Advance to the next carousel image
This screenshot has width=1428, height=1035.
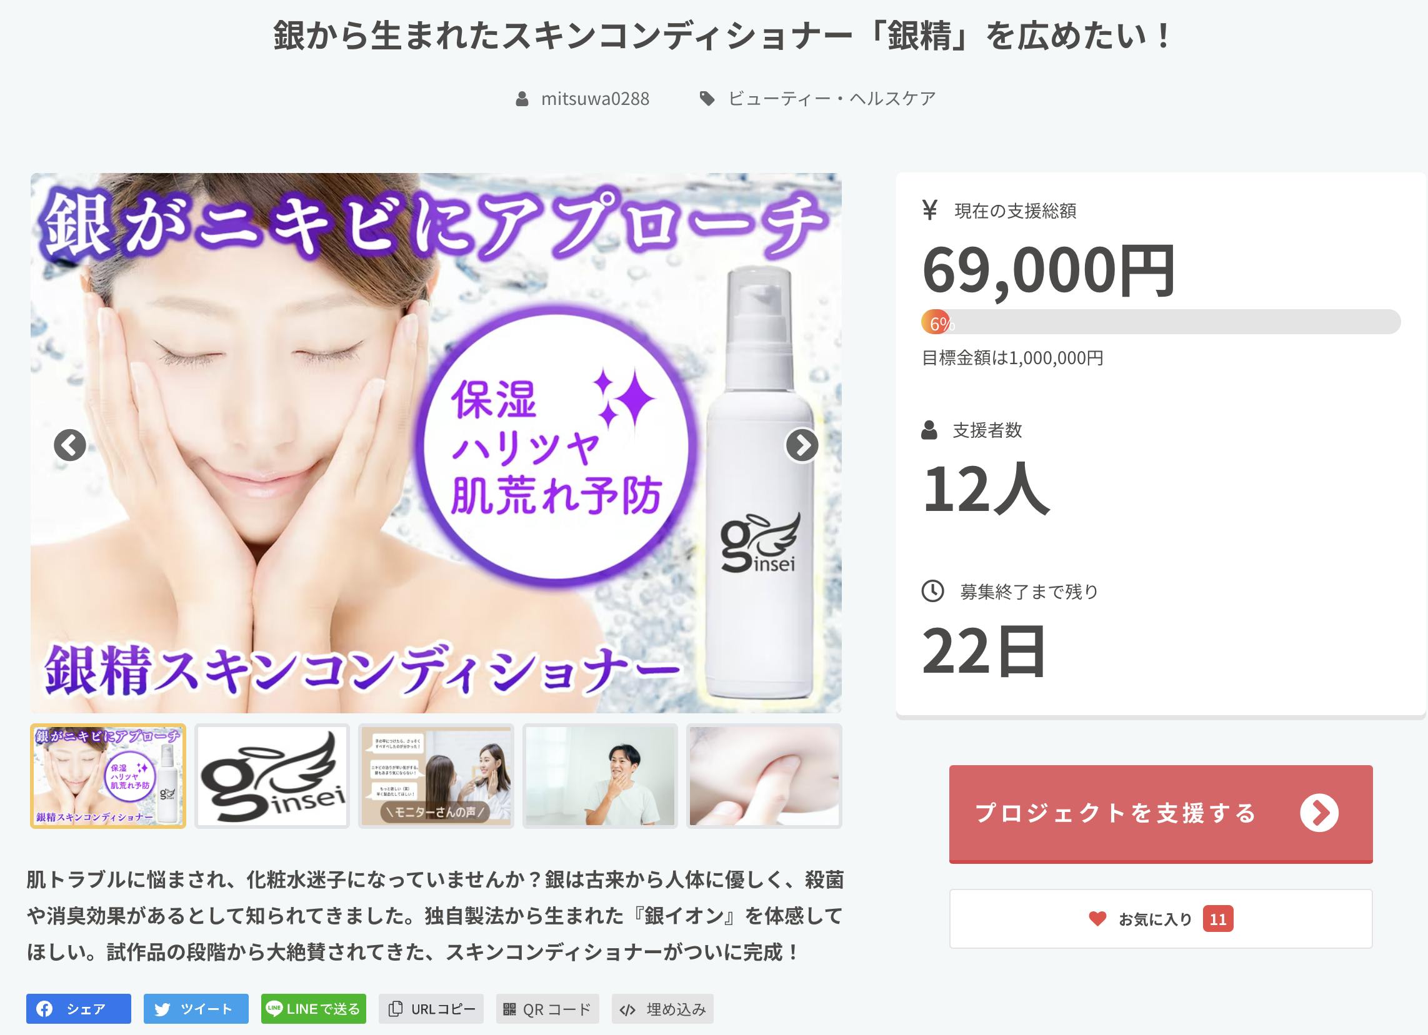tap(802, 445)
